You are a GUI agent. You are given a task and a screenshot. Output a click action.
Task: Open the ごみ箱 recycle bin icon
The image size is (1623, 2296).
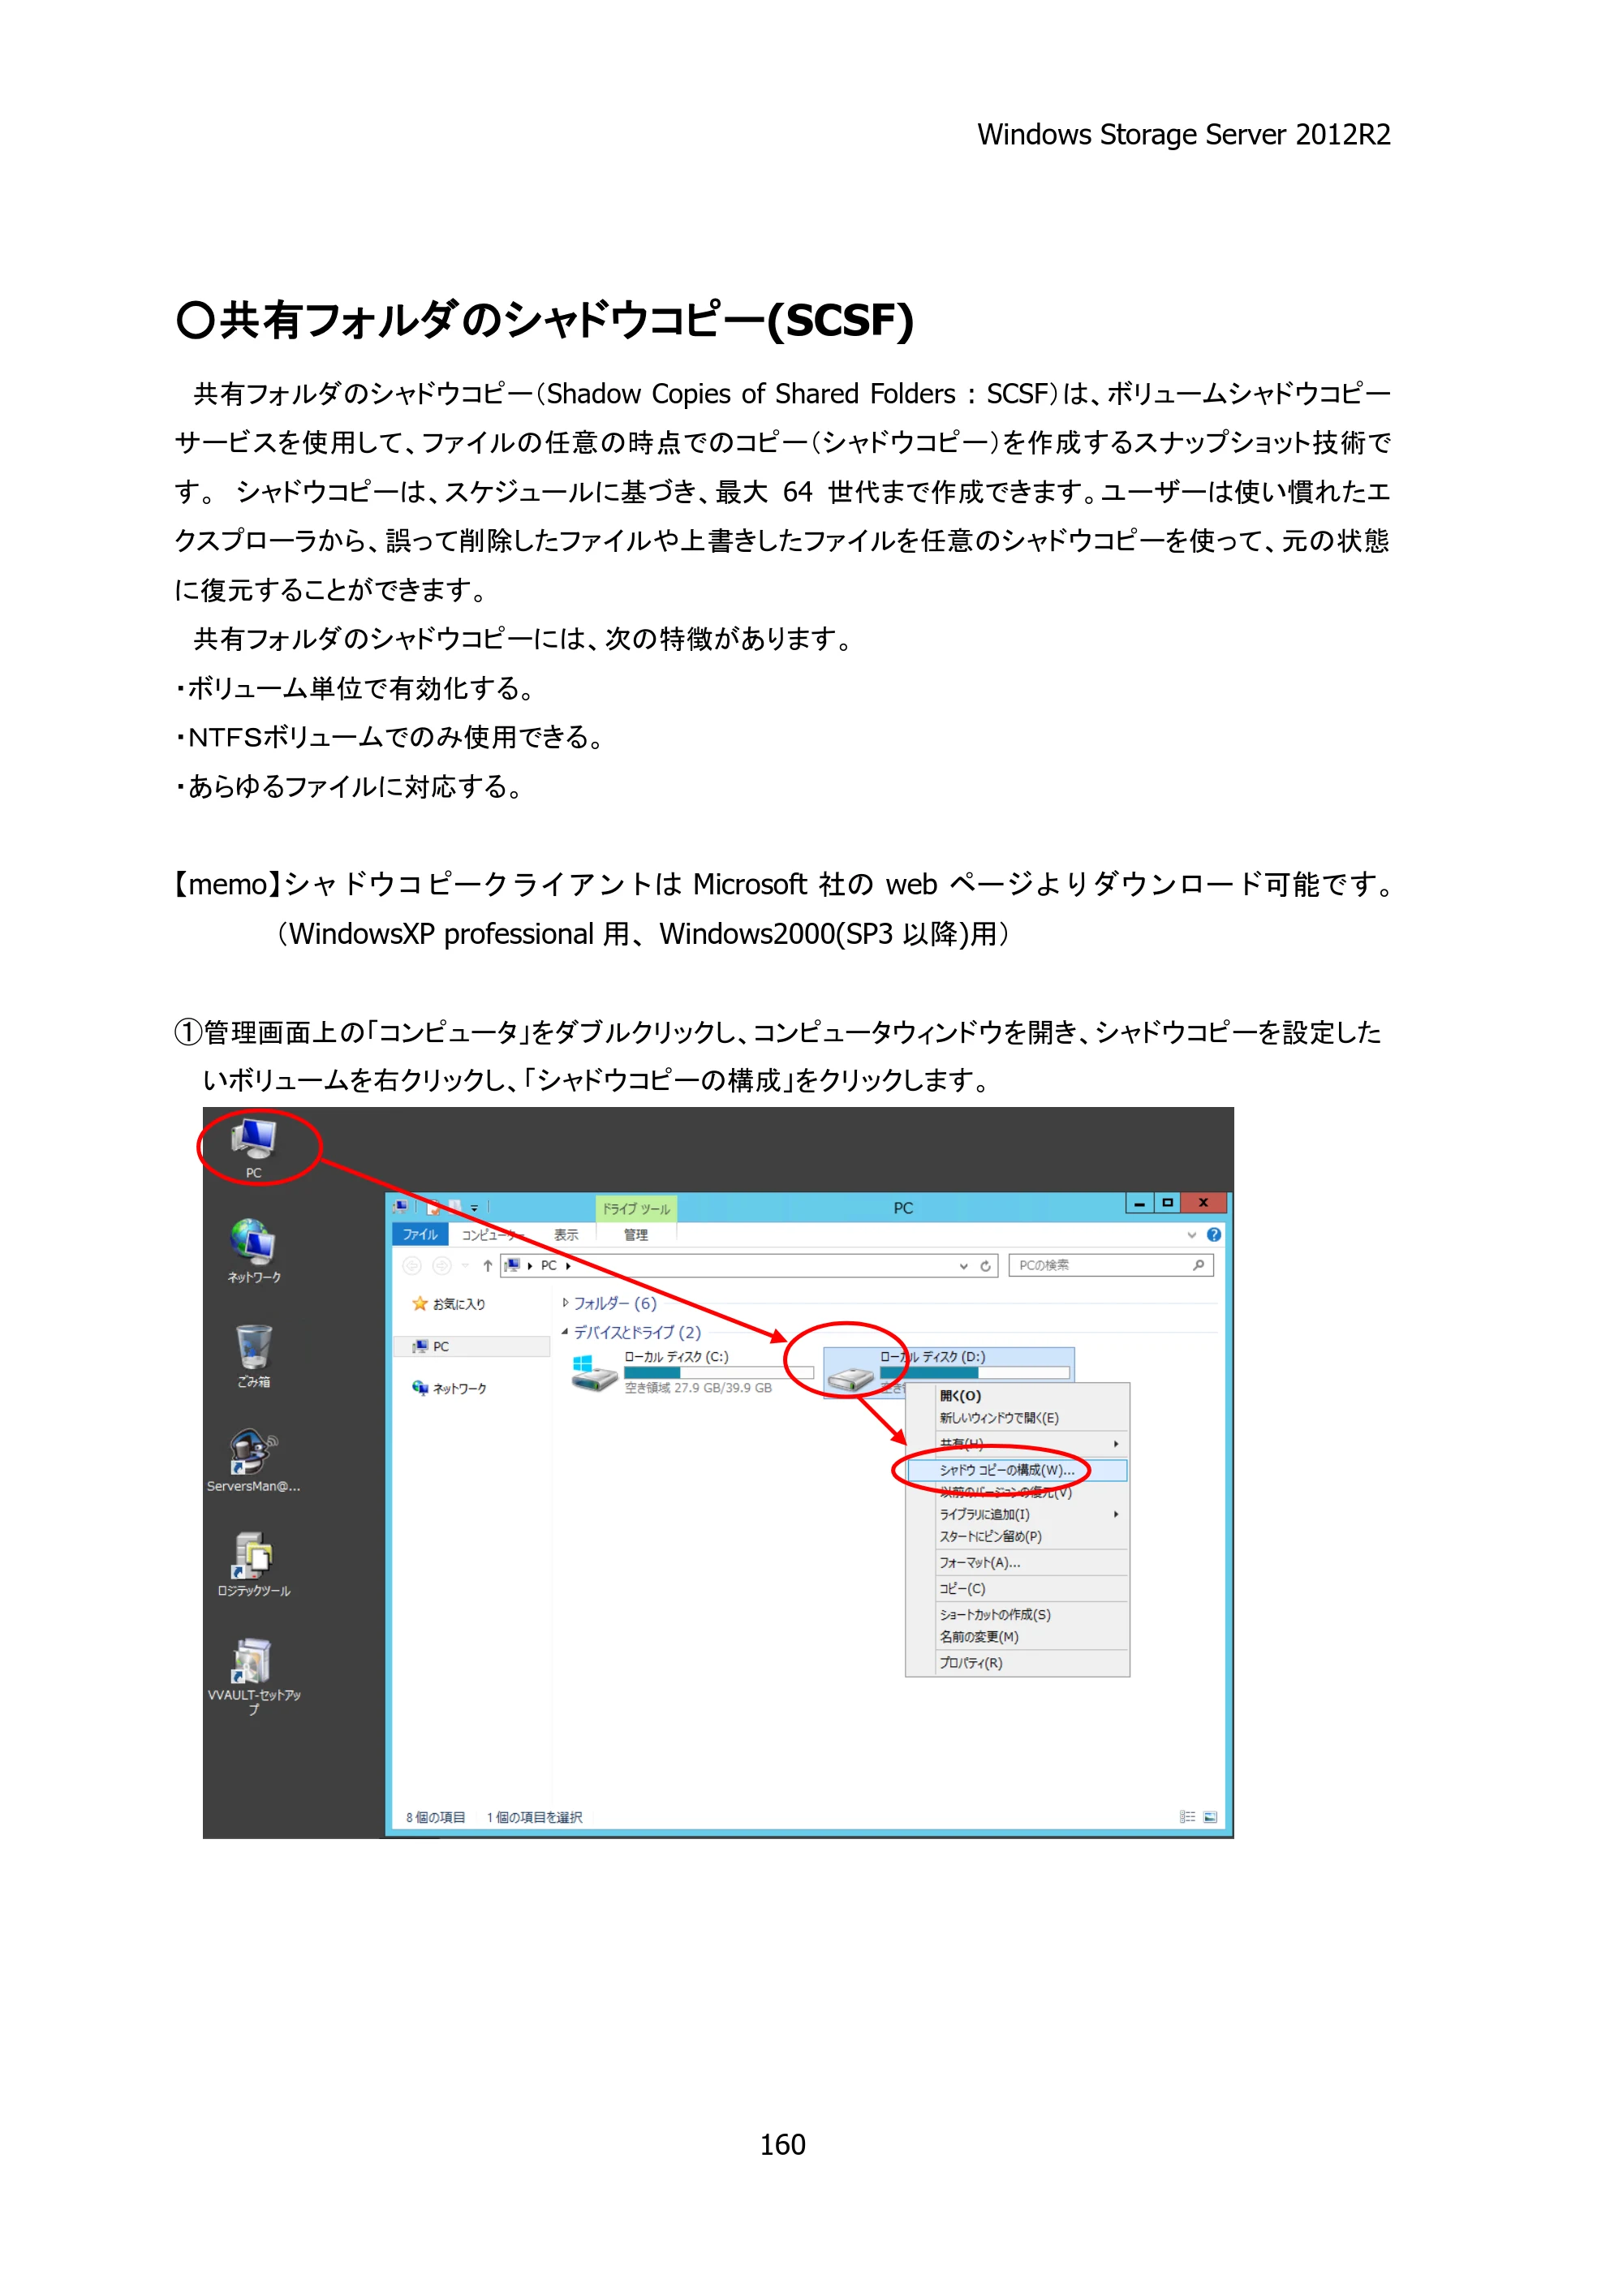254,1356
